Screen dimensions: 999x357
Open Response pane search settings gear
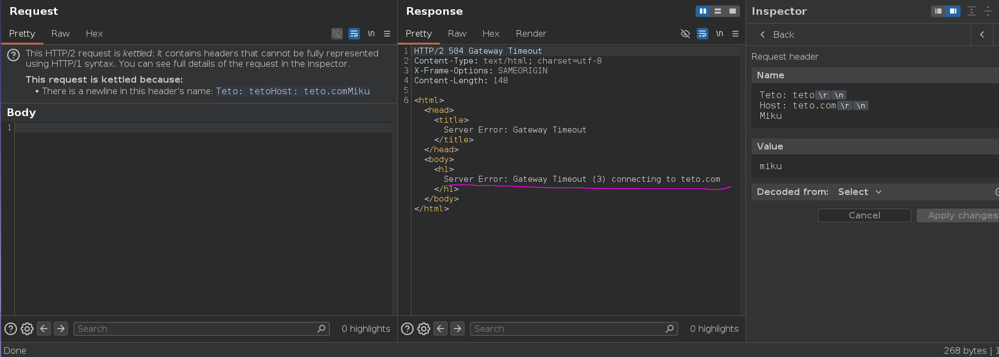click(x=424, y=329)
